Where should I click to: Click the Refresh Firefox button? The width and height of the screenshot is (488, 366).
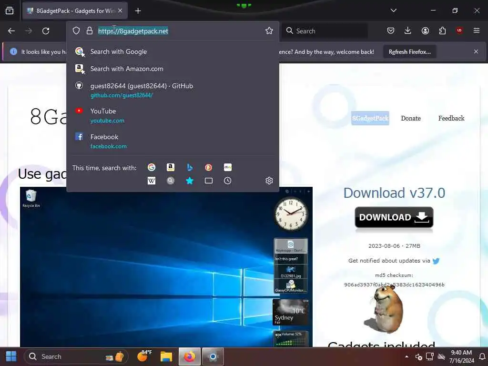point(409,52)
